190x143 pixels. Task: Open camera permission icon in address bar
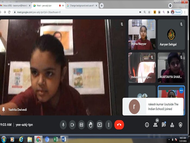140,12
